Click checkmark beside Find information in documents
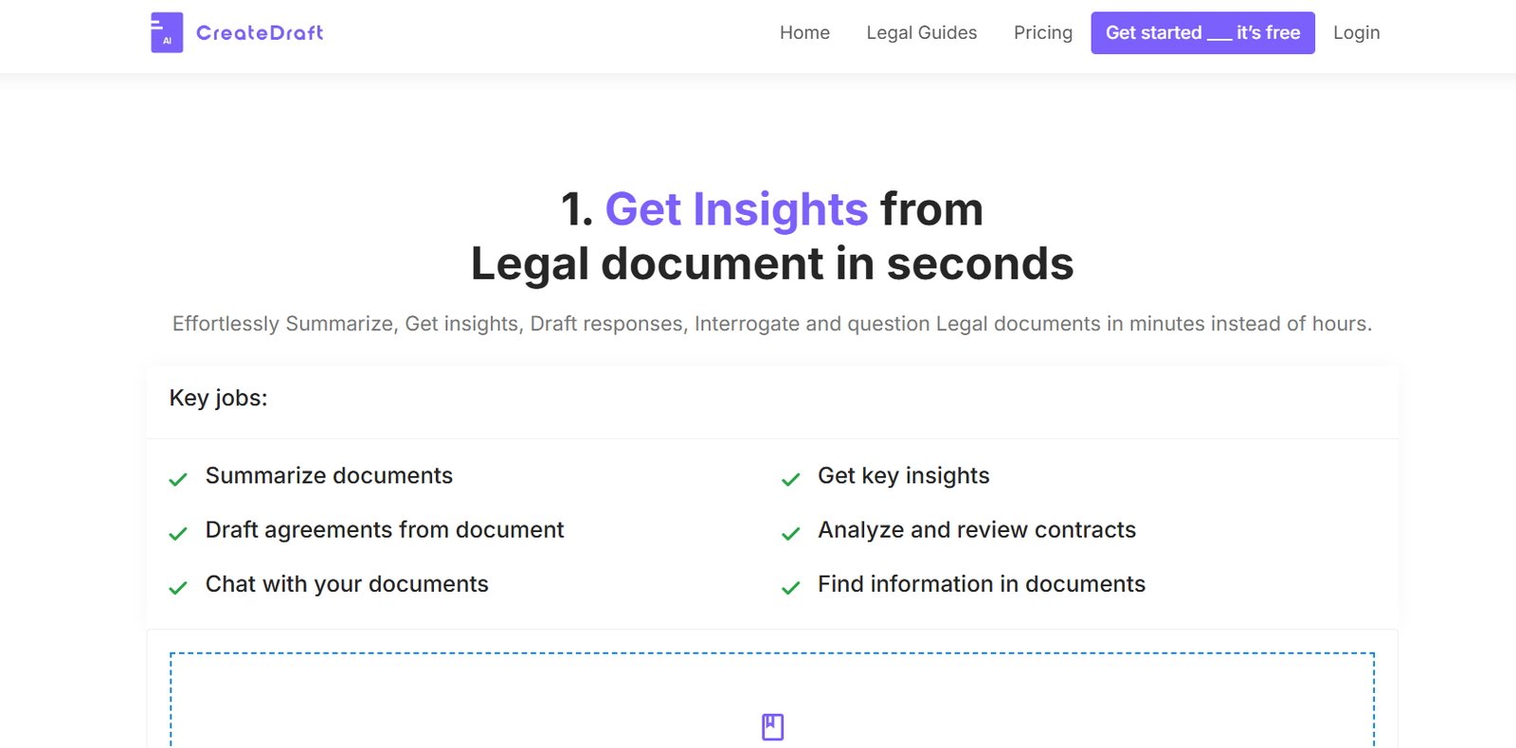 (x=790, y=588)
